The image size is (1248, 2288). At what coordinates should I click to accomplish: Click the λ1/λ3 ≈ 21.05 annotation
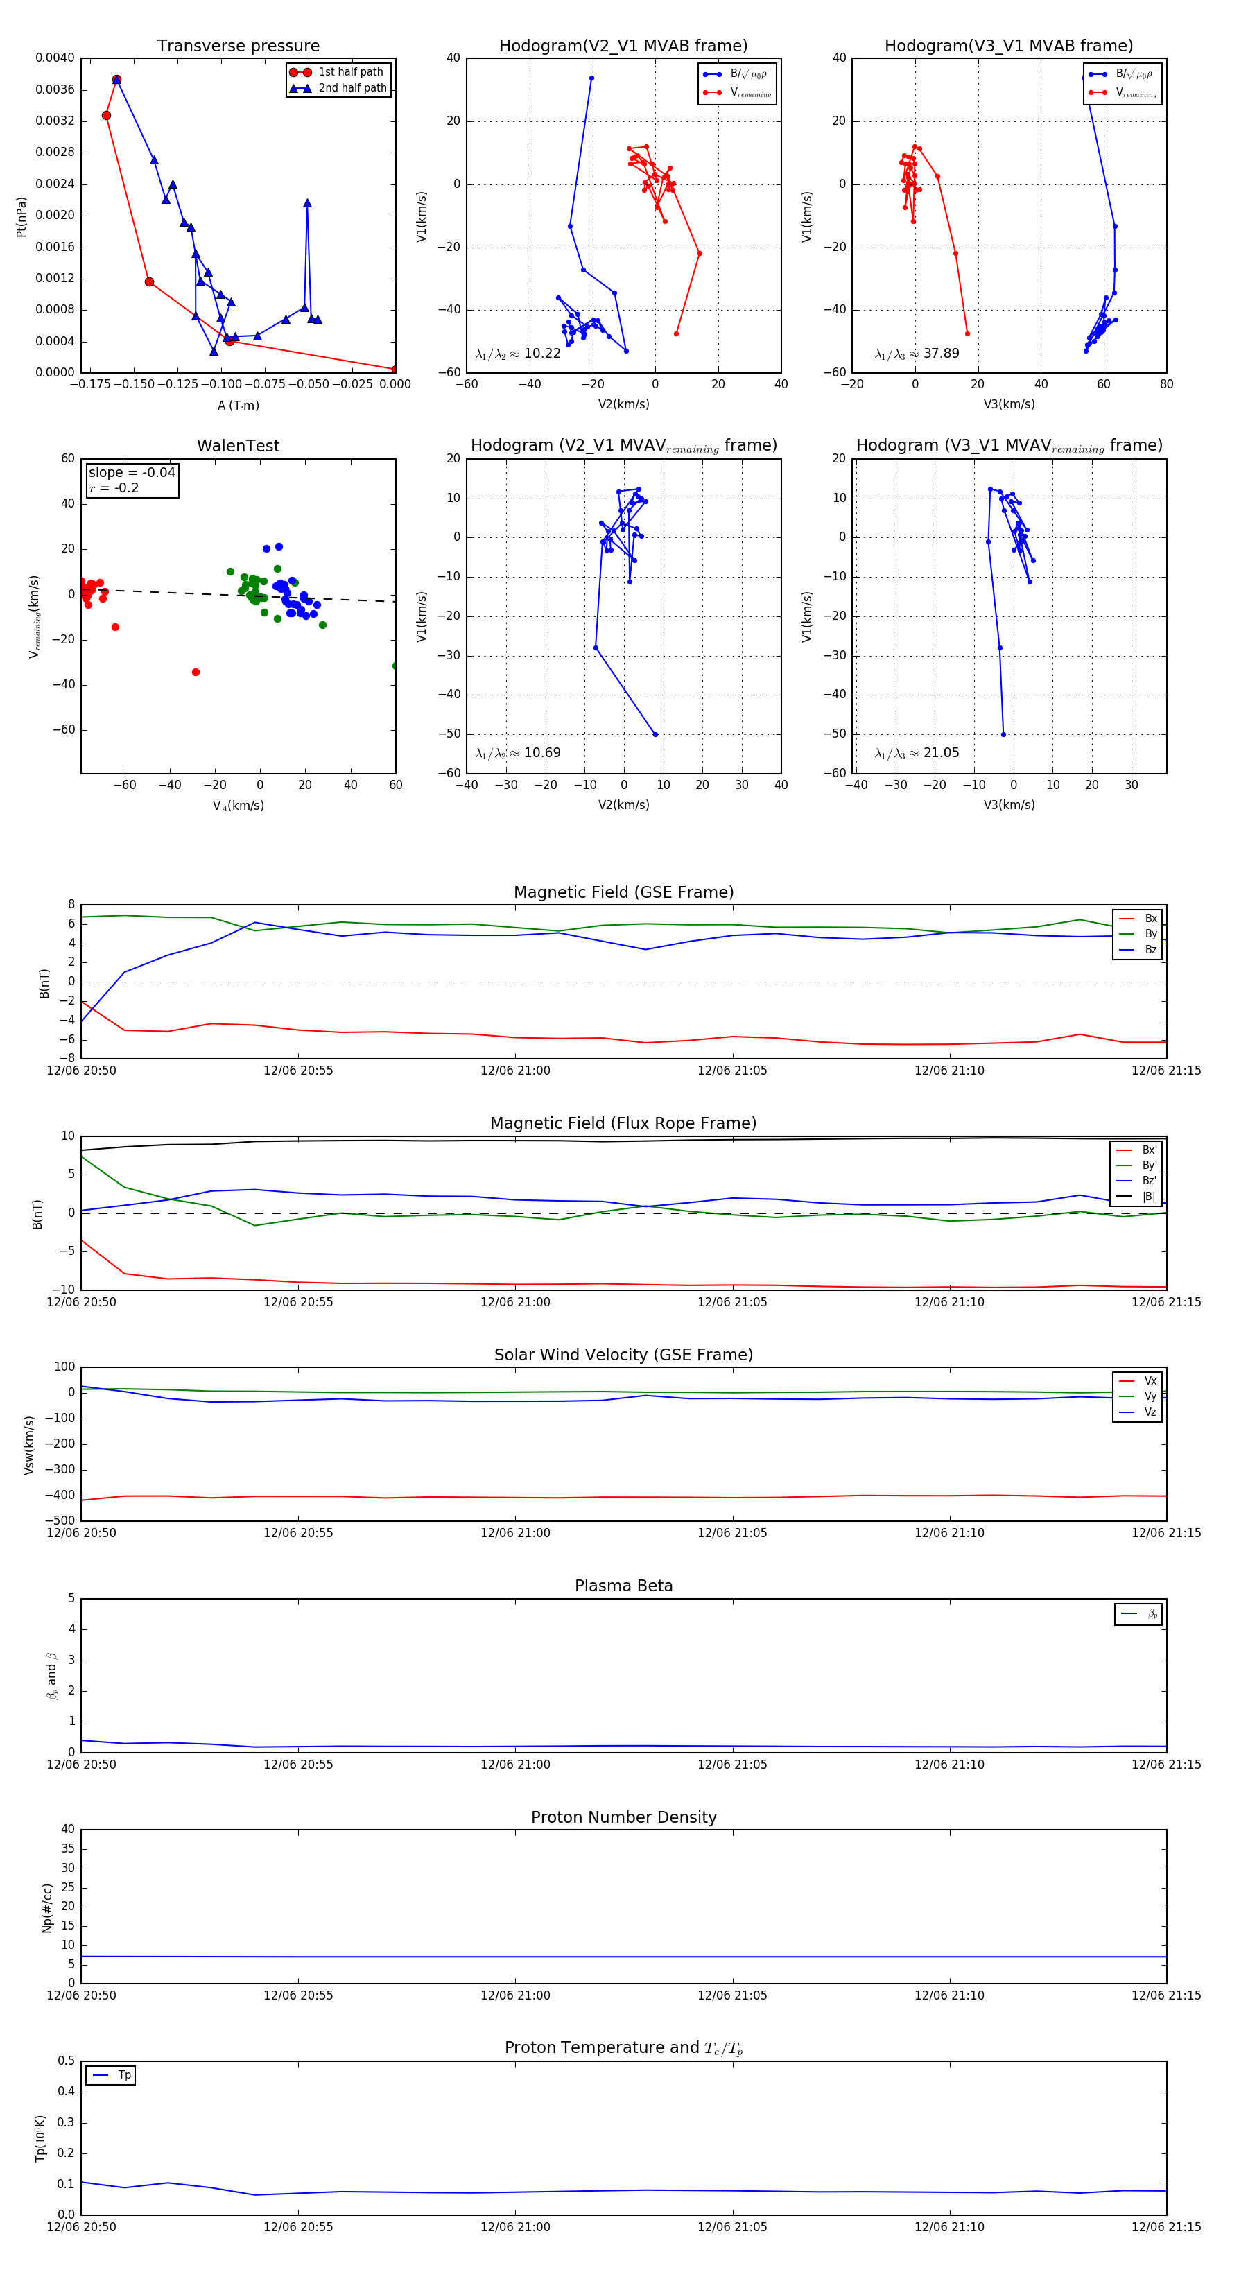tap(917, 753)
